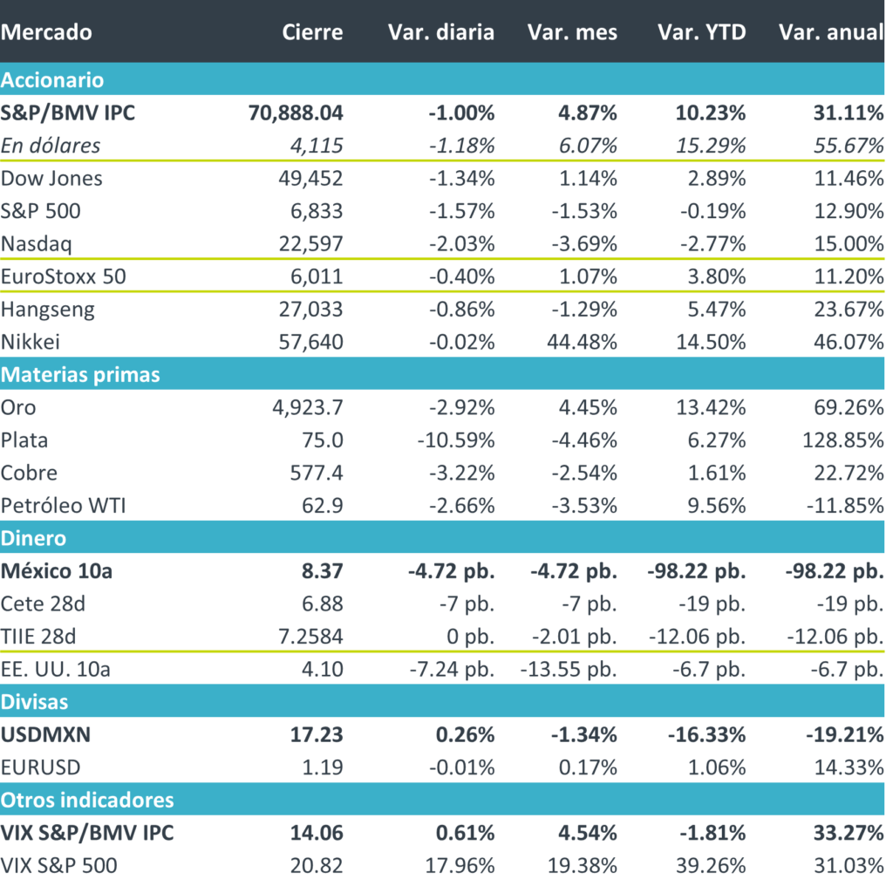Select the Accionario section header
The width and height of the screenshot is (886, 893).
click(x=52, y=80)
